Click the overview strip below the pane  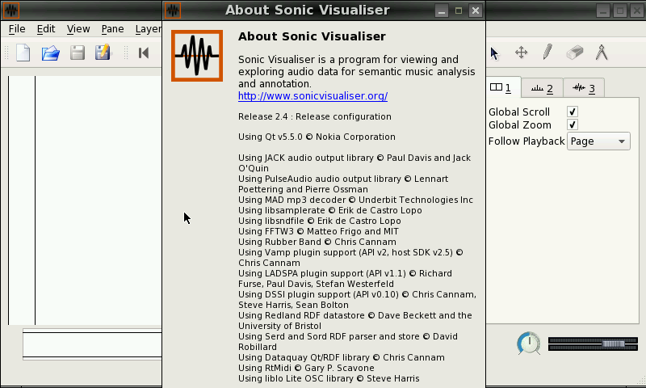[x=92, y=344]
